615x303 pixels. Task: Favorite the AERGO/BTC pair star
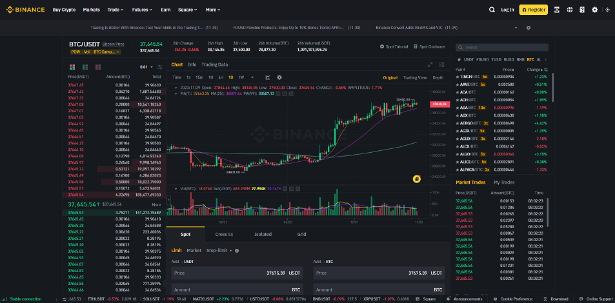coord(457,123)
